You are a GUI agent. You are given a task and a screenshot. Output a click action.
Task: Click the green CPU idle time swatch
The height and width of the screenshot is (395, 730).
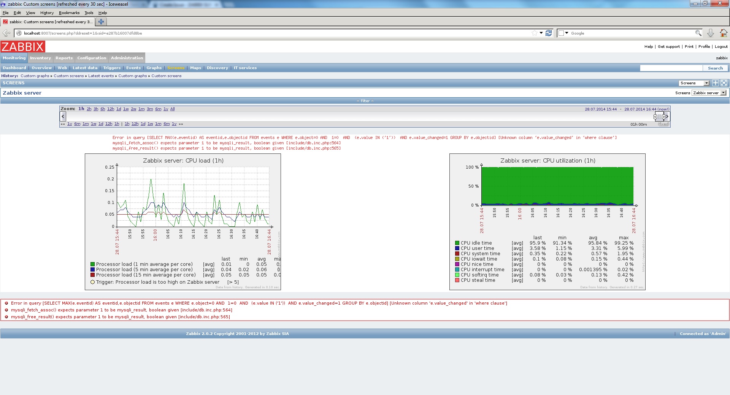[457, 243]
